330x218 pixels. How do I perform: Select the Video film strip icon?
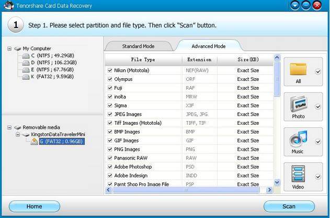pos(298,173)
